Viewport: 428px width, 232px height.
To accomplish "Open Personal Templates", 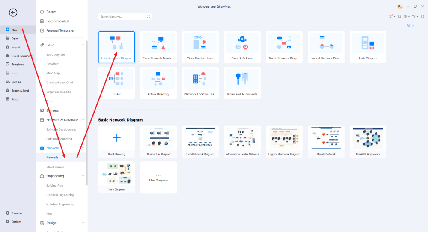I will [57, 30].
